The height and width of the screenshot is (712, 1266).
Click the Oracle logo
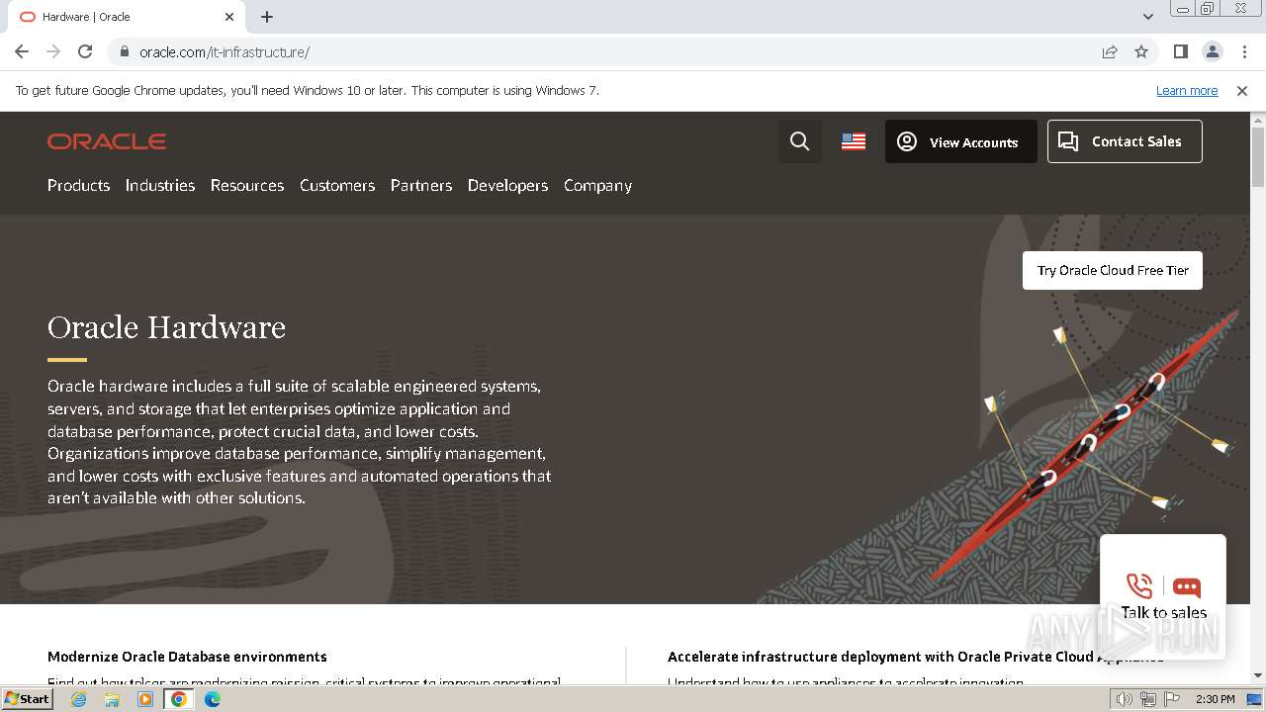click(107, 141)
